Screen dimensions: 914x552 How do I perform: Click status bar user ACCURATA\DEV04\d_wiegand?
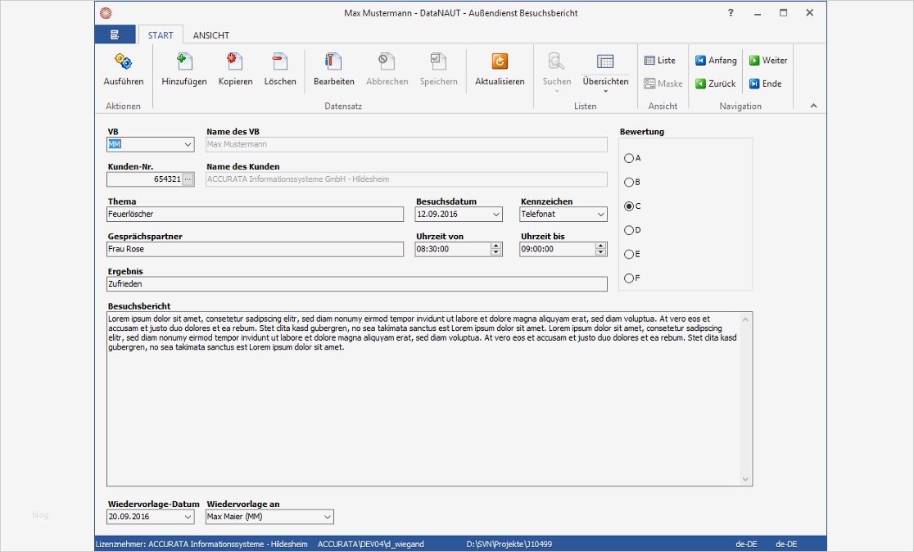pos(371,544)
